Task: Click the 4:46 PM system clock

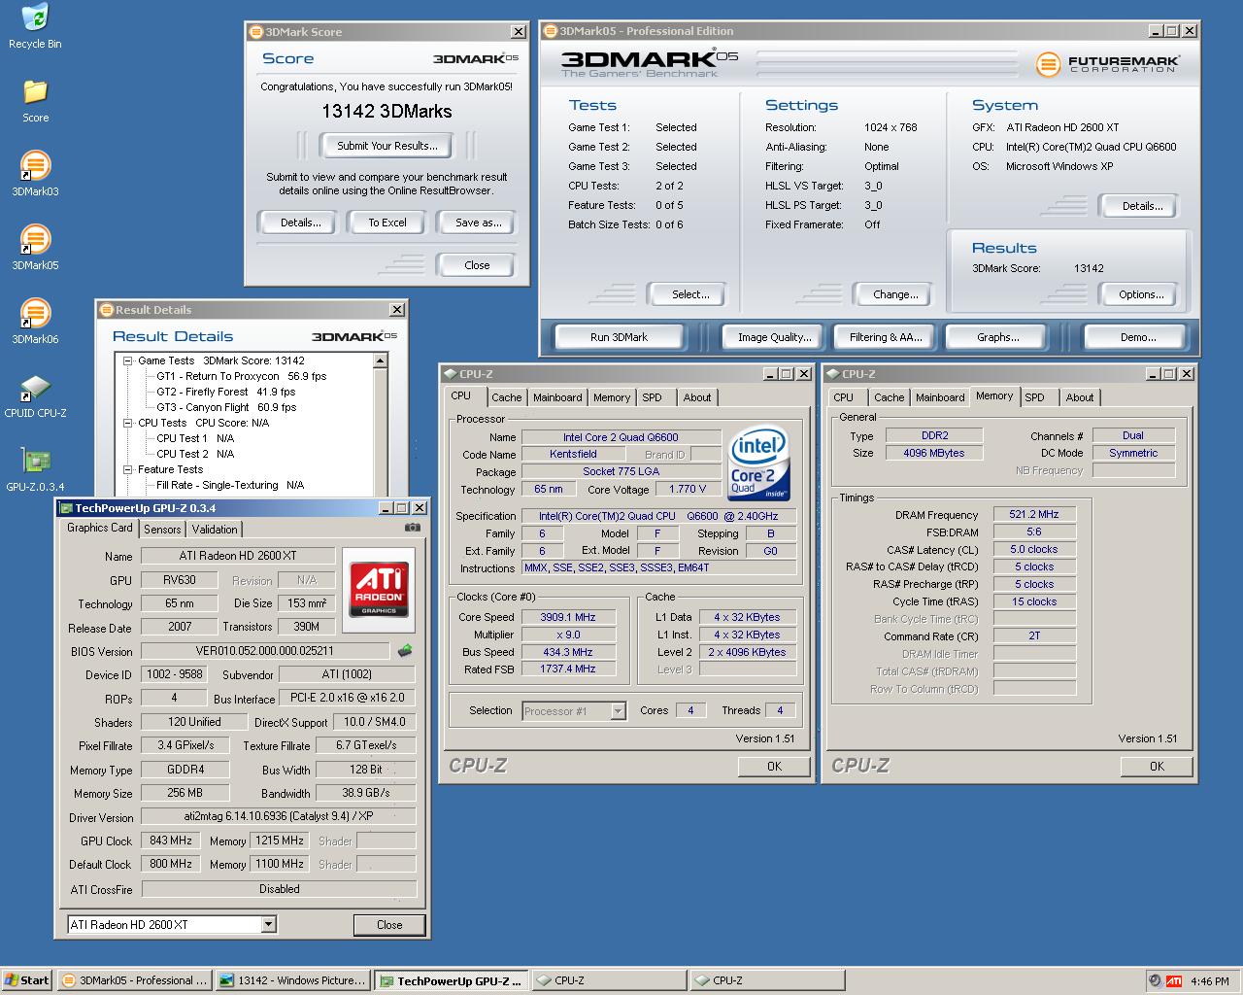Action: click(1209, 981)
